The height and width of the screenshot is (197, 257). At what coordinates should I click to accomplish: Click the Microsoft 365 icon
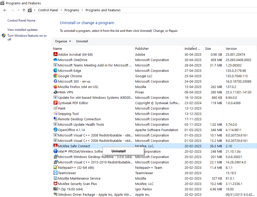(56, 81)
